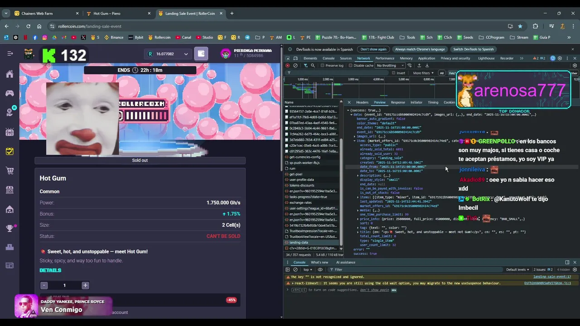The width and height of the screenshot is (580, 326).
Task: Open network search with the magnifier icon
Action: tap(313, 66)
